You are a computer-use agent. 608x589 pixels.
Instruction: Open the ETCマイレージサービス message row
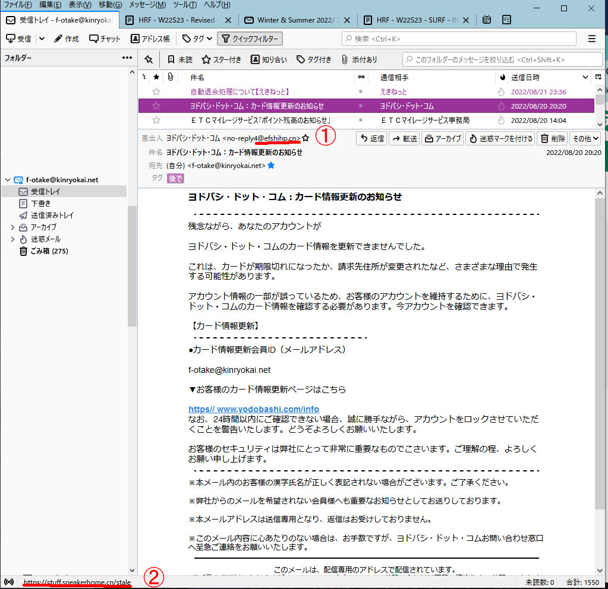(x=366, y=120)
